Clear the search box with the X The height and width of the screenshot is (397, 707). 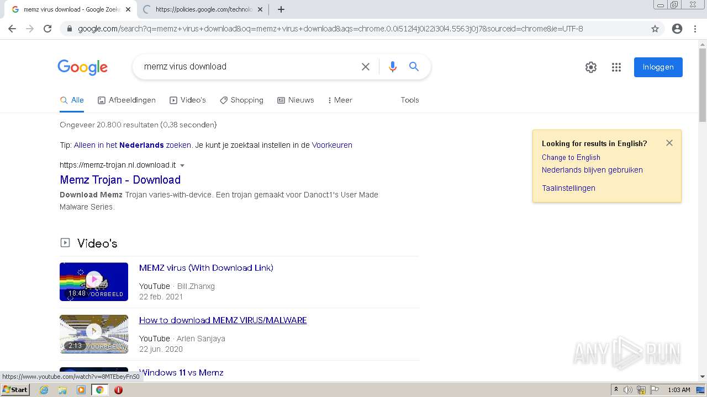click(x=366, y=67)
